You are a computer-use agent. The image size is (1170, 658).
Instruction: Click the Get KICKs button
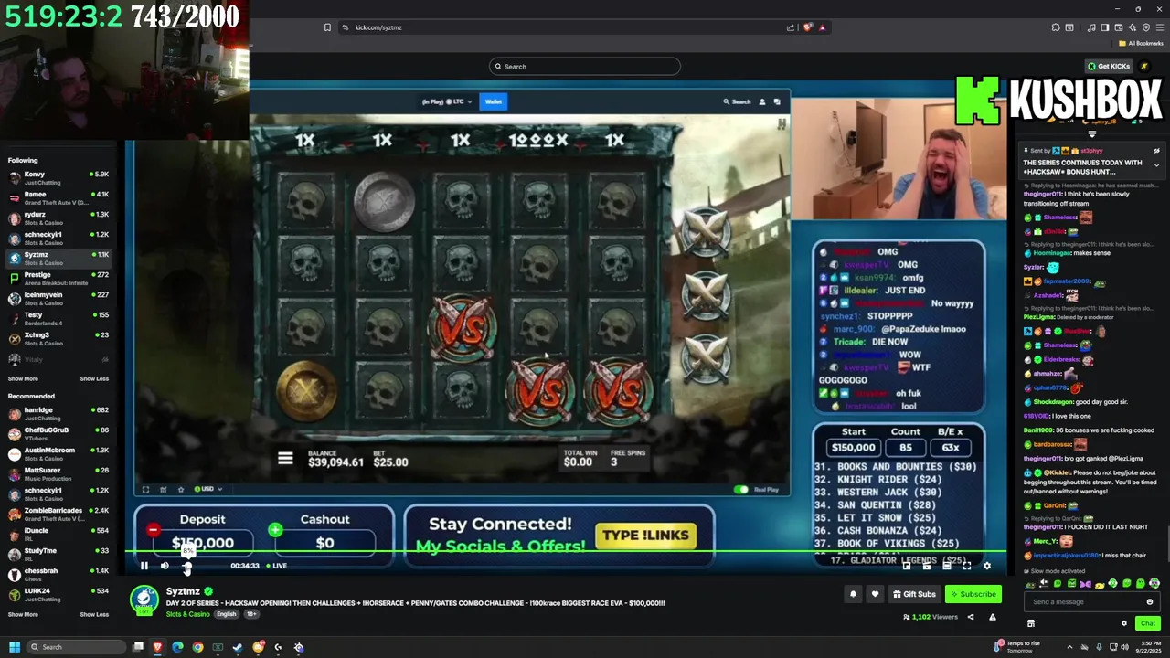(x=1108, y=66)
